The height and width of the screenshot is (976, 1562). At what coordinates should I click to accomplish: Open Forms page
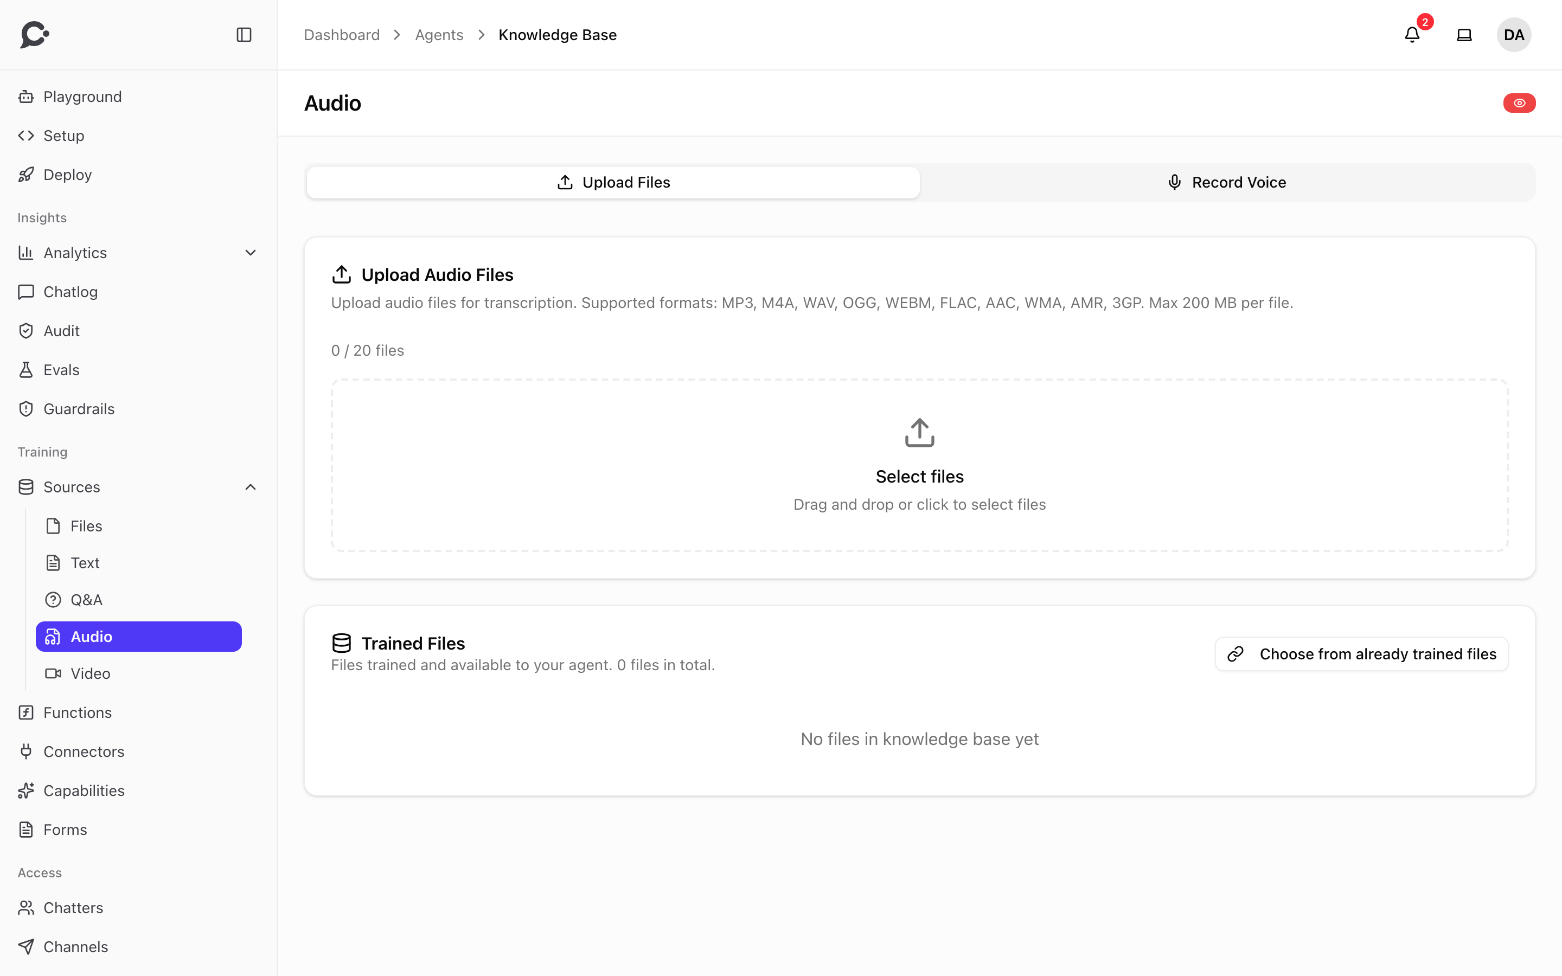click(x=138, y=830)
